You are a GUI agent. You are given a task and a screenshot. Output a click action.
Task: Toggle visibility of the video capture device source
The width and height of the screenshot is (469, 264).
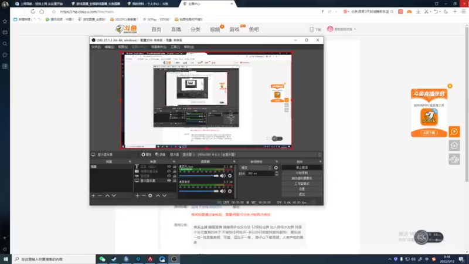click(169, 171)
